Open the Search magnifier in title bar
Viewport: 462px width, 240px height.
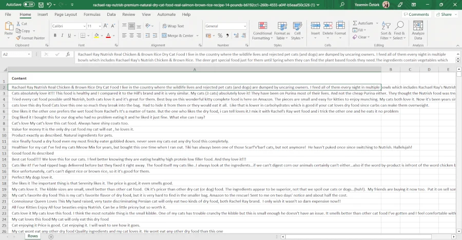(342, 5)
